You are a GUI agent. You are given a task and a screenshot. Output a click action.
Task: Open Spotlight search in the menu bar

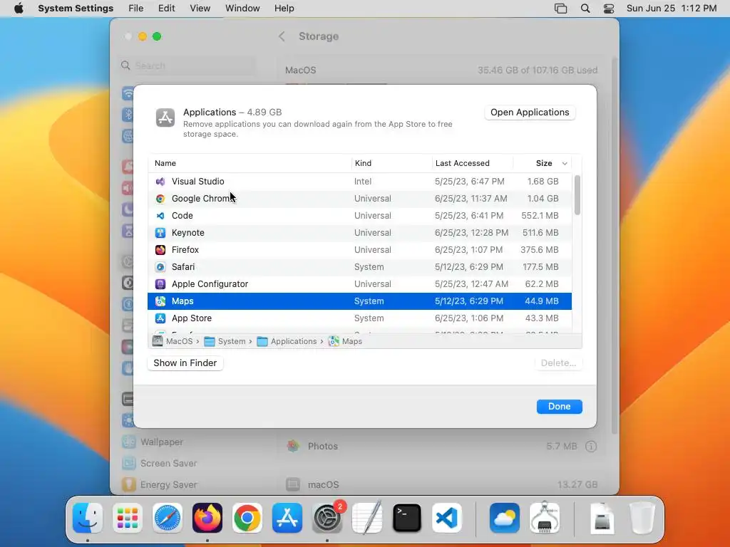pyautogui.click(x=585, y=9)
